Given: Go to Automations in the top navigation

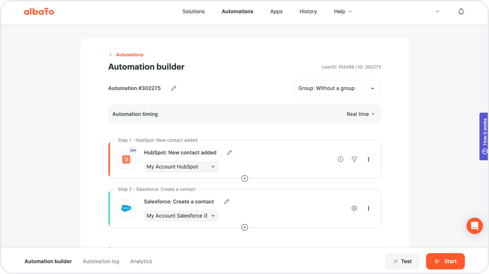Looking at the screenshot, I should [x=238, y=11].
